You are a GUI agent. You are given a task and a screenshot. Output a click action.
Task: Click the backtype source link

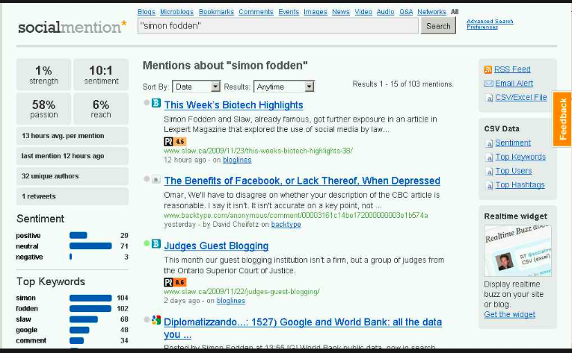click(x=286, y=225)
